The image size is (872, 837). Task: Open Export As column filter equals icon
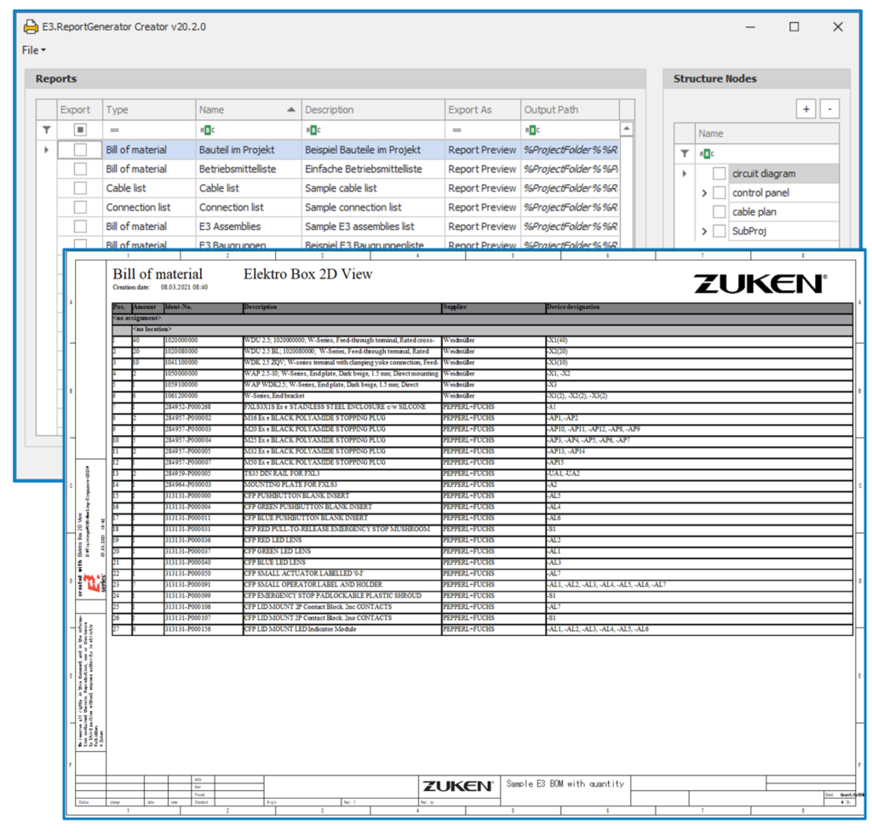[456, 130]
